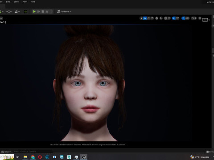Screen dimensions: 214x160
Task: Click the surface snapping icon
Action: tap(161, 18)
